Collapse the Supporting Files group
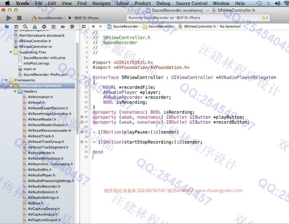 [x=11, y=52]
